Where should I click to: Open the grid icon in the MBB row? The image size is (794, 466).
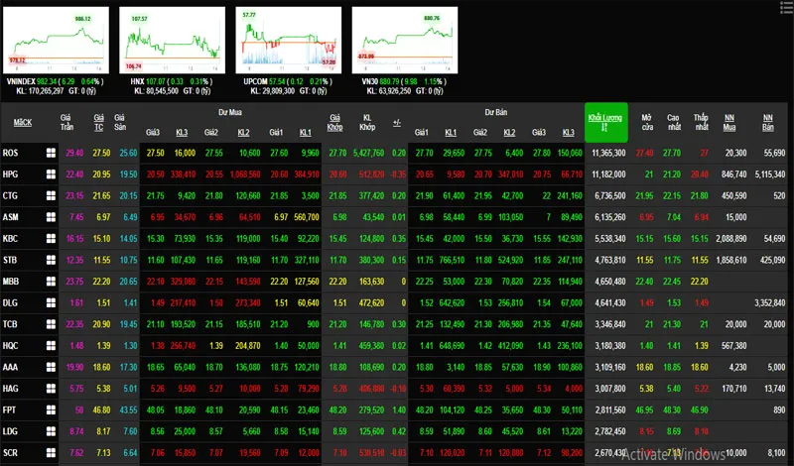pyautogui.click(x=51, y=282)
